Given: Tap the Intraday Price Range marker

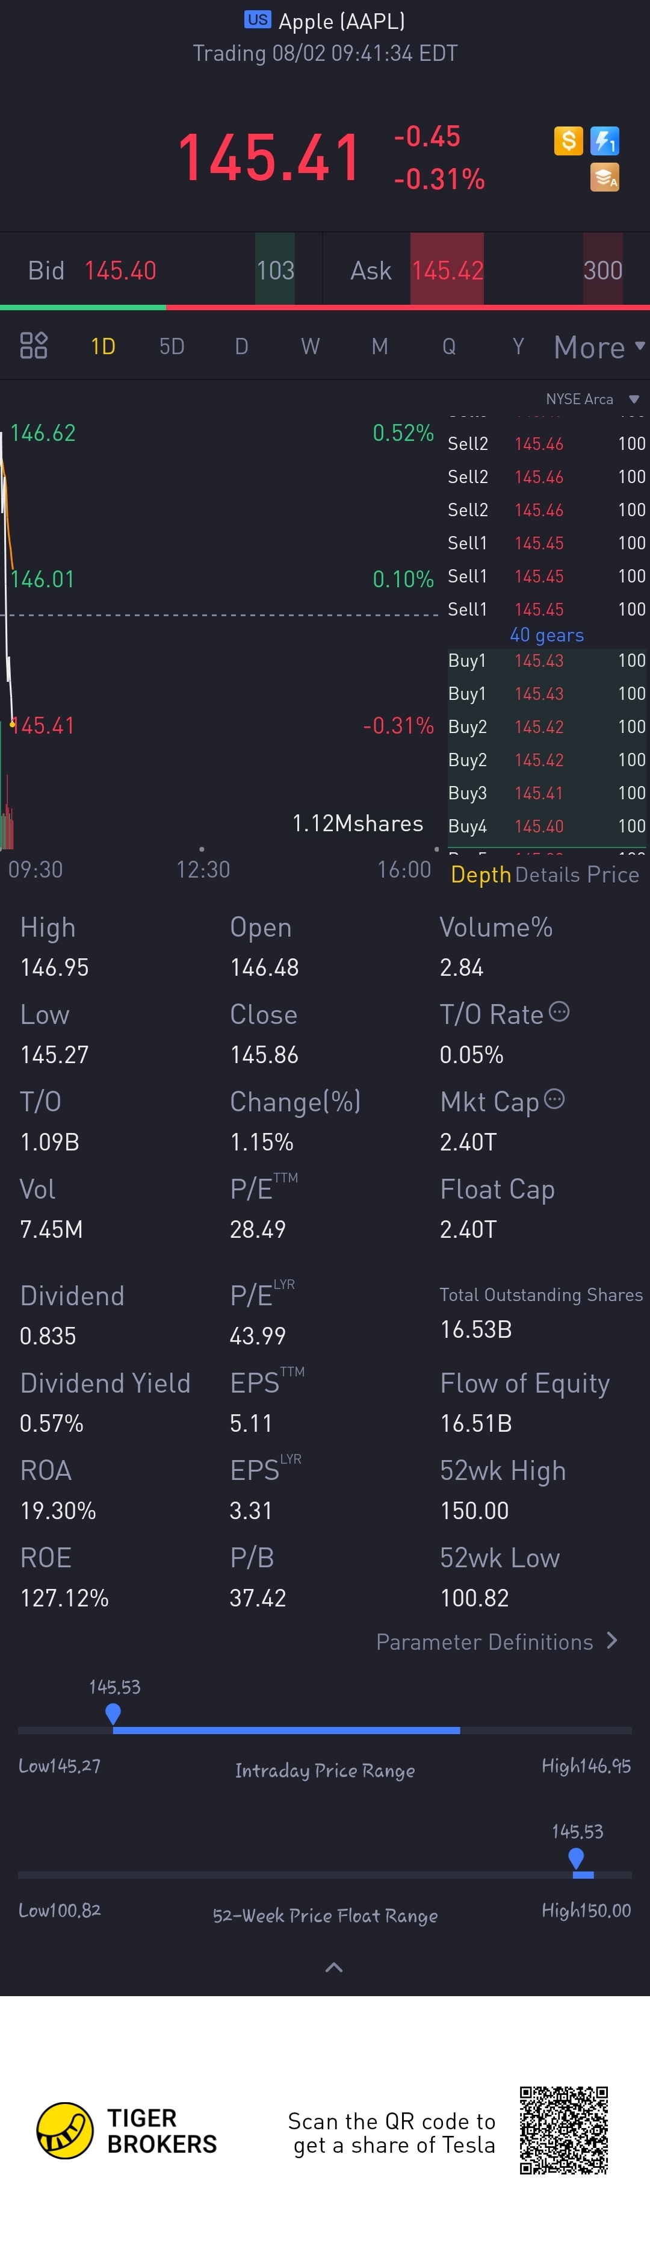Looking at the screenshot, I should (x=113, y=1714).
